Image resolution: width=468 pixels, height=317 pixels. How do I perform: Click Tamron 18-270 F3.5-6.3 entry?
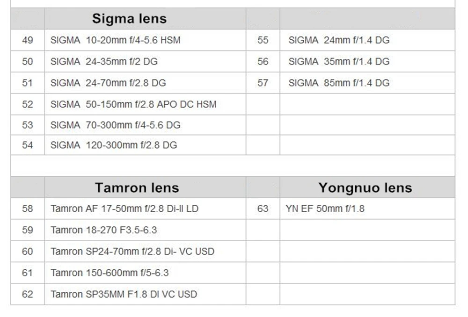click(x=103, y=230)
